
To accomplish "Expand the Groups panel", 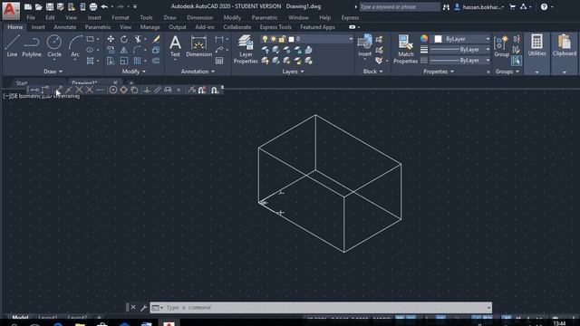I will 507,72.
